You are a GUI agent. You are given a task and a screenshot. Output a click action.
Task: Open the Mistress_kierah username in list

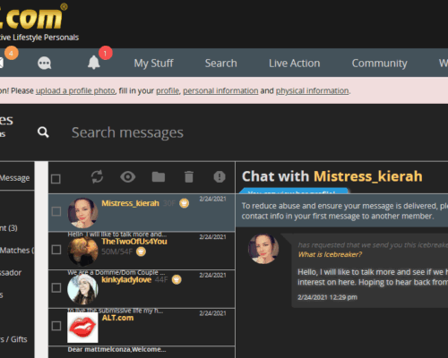130,203
